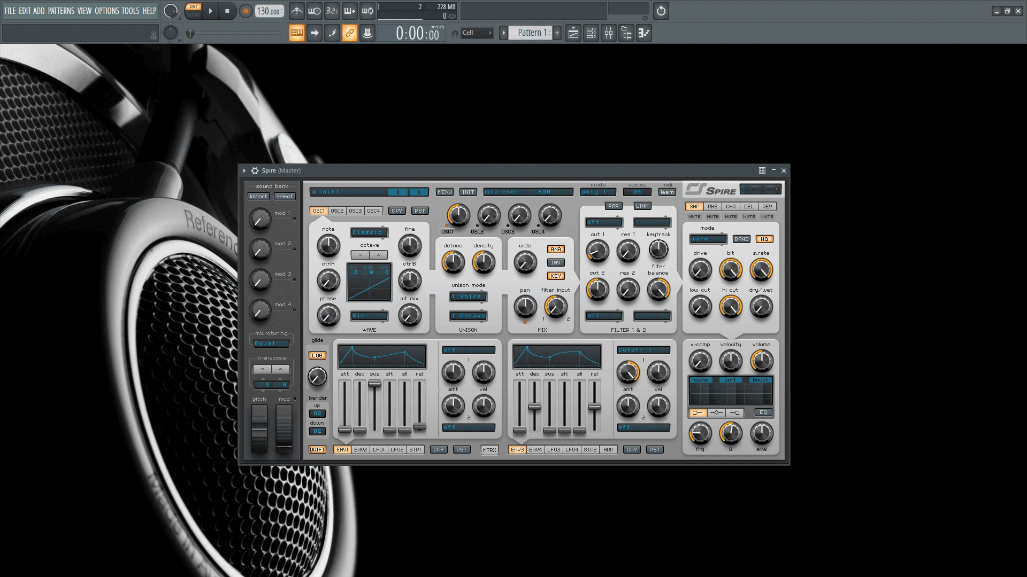1027x577 pixels.
Task: Go to next preset with right arrow
Action: 419,192
